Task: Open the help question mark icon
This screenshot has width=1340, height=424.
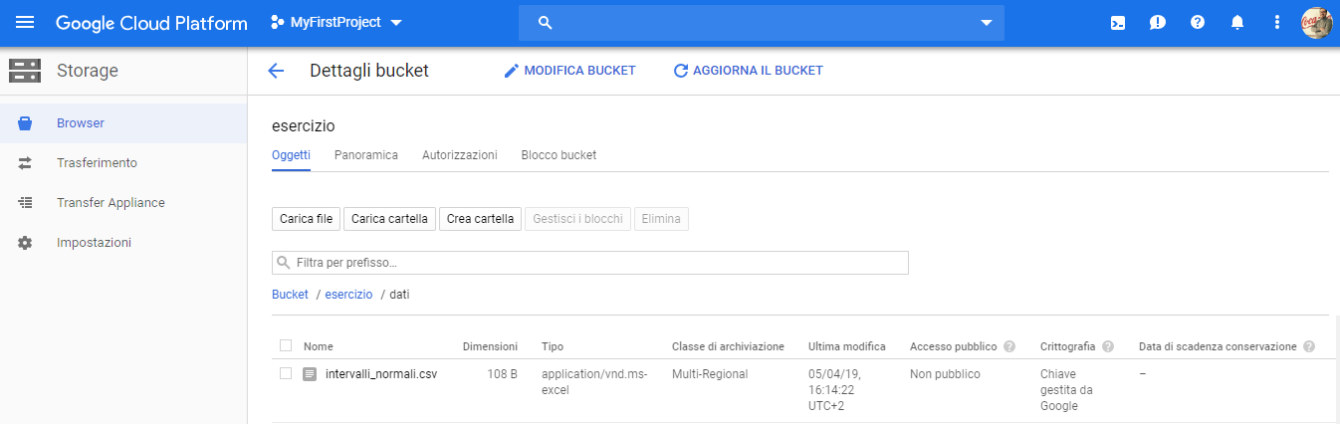Action: (x=1198, y=23)
